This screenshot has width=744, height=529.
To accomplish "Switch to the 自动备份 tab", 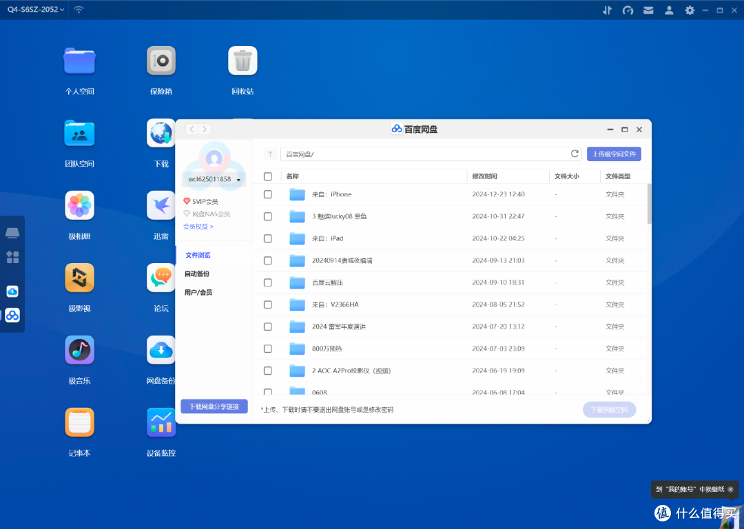I will [x=197, y=273].
